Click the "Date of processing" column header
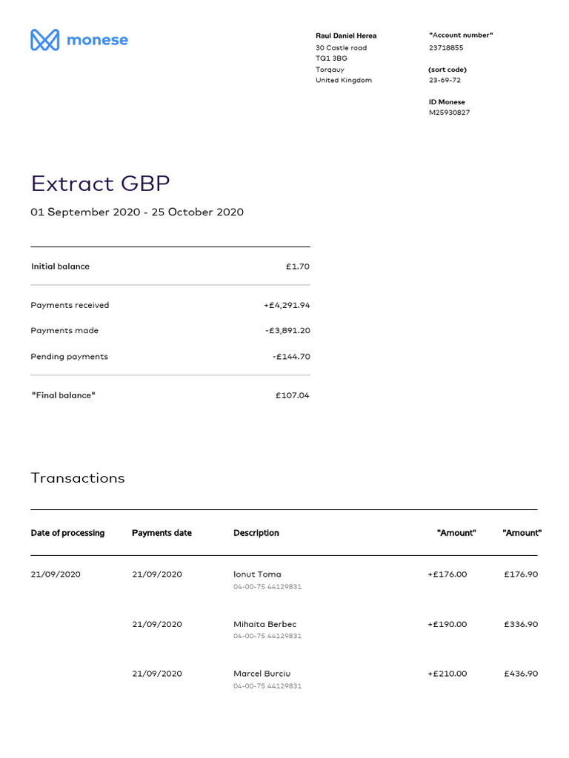569x758 pixels. pyautogui.click(x=67, y=533)
